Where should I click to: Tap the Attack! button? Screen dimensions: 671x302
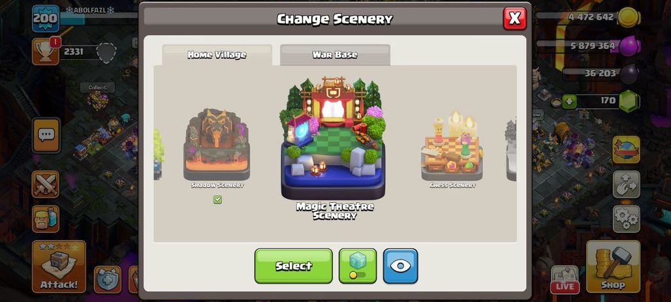click(x=59, y=267)
